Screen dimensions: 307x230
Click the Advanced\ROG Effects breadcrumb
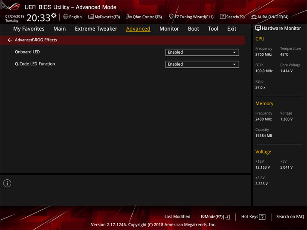click(36, 40)
